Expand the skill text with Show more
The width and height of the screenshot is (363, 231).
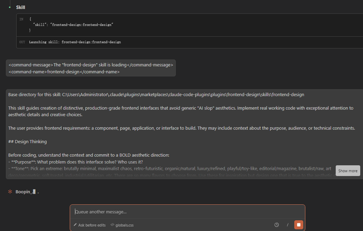348,171
